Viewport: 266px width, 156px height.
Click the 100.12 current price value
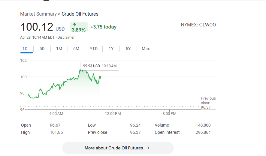coord(37,27)
